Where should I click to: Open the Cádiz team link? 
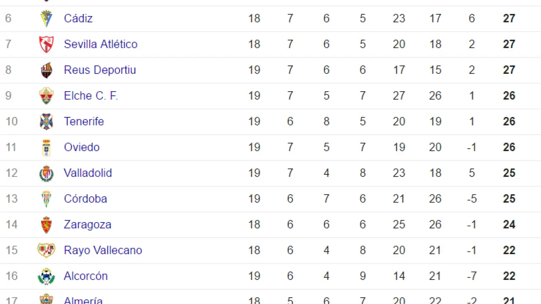(x=78, y=19)
